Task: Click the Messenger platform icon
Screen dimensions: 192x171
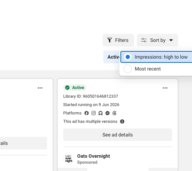Action: pos(108,113)
